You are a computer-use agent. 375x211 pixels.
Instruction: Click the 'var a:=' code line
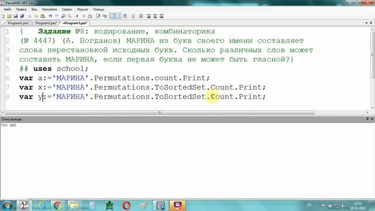point(114,78)
